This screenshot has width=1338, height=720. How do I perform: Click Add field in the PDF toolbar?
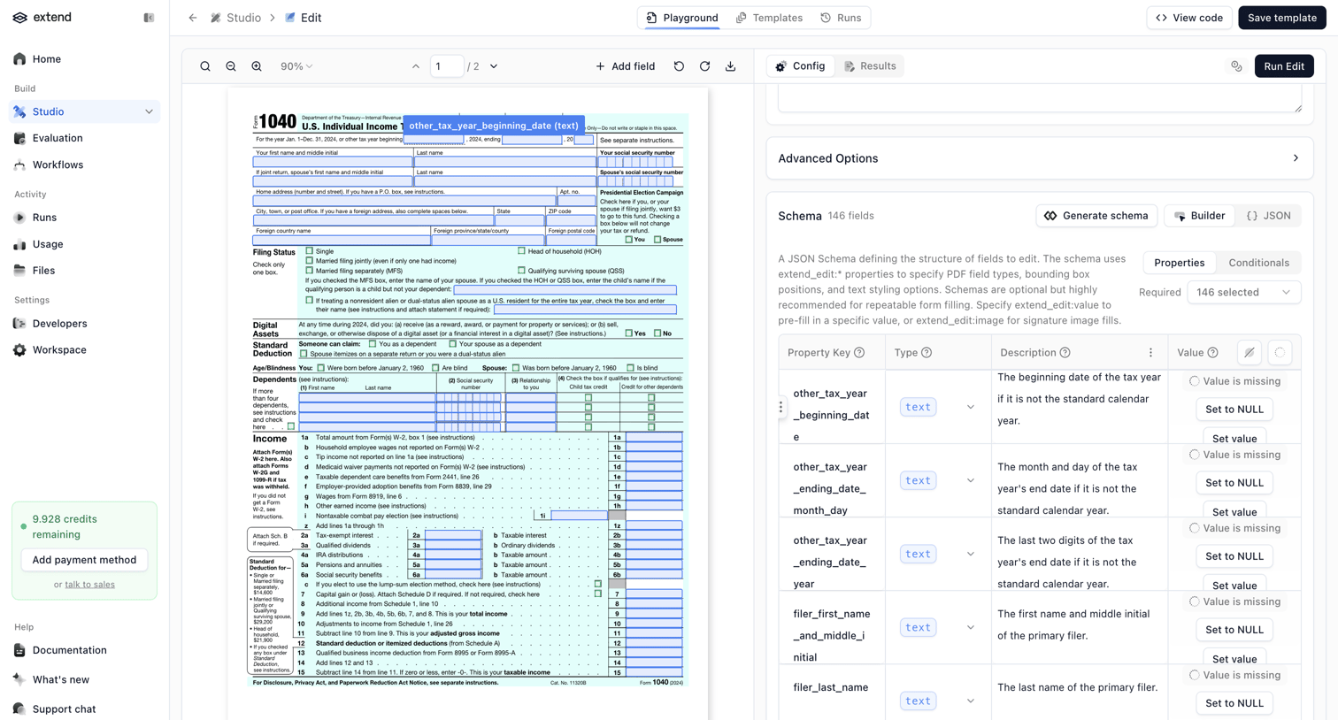point(625,66)
